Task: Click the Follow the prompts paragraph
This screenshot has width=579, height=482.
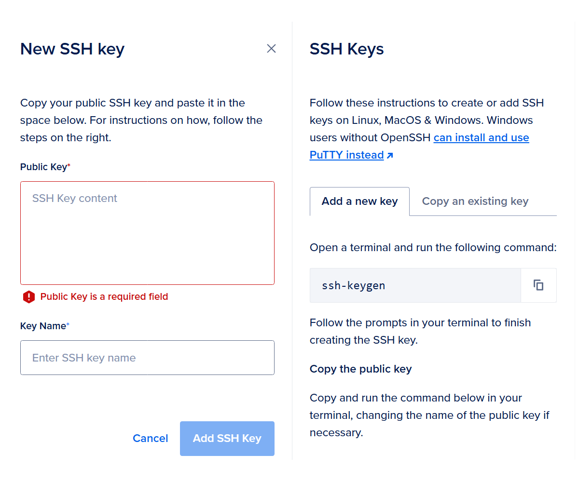Action: click(420, 331)
